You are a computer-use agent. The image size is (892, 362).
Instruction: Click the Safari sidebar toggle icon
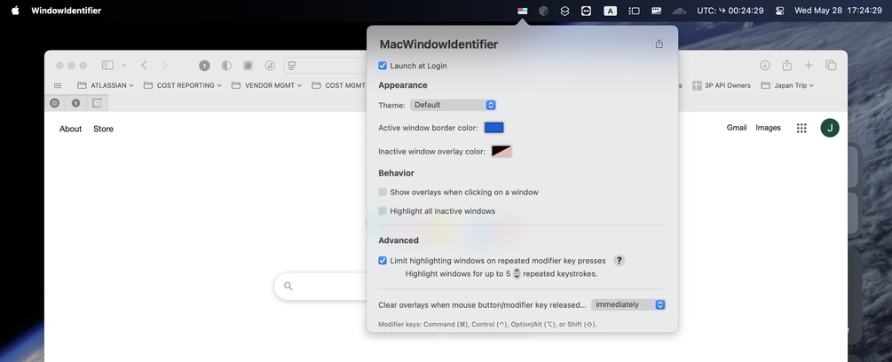tap(107, 66)
